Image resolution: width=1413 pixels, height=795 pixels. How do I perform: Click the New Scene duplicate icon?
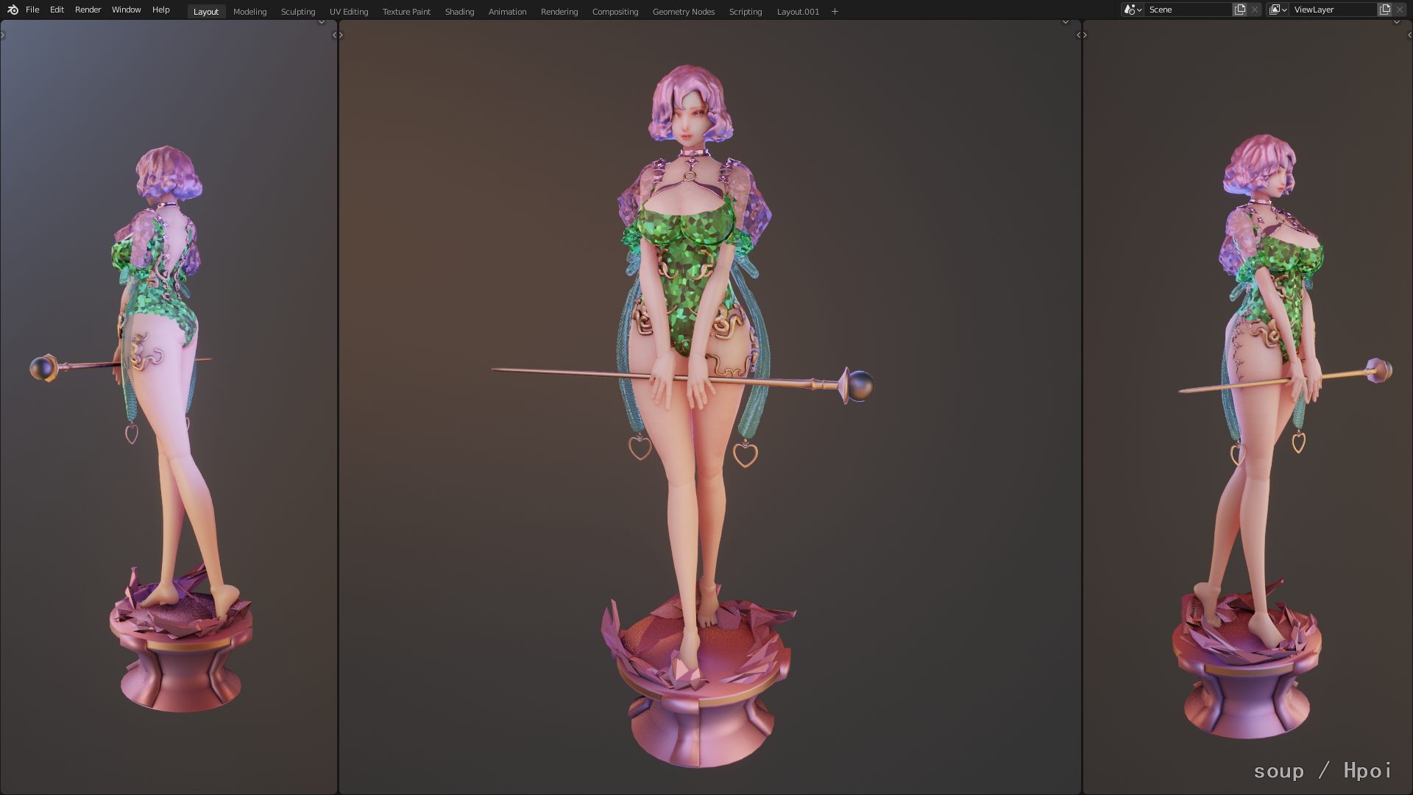point(1240,10)
